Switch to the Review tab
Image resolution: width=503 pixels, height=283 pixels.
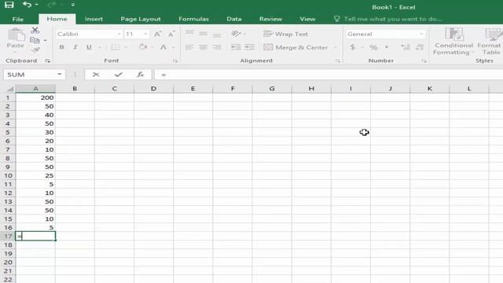[x=270, y=19]
